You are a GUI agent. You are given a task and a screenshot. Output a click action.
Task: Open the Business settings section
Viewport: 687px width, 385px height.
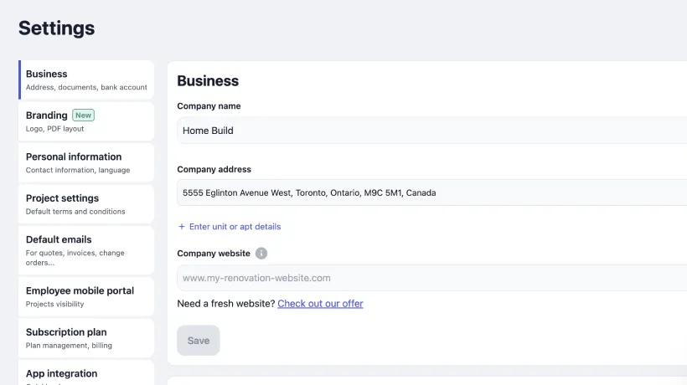tap(86, 80)
